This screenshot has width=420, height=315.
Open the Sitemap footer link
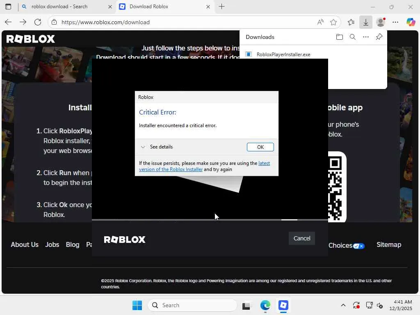coord(389,244)
